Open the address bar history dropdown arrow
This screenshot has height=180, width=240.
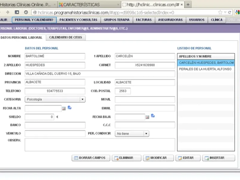(x=225, y=12)
